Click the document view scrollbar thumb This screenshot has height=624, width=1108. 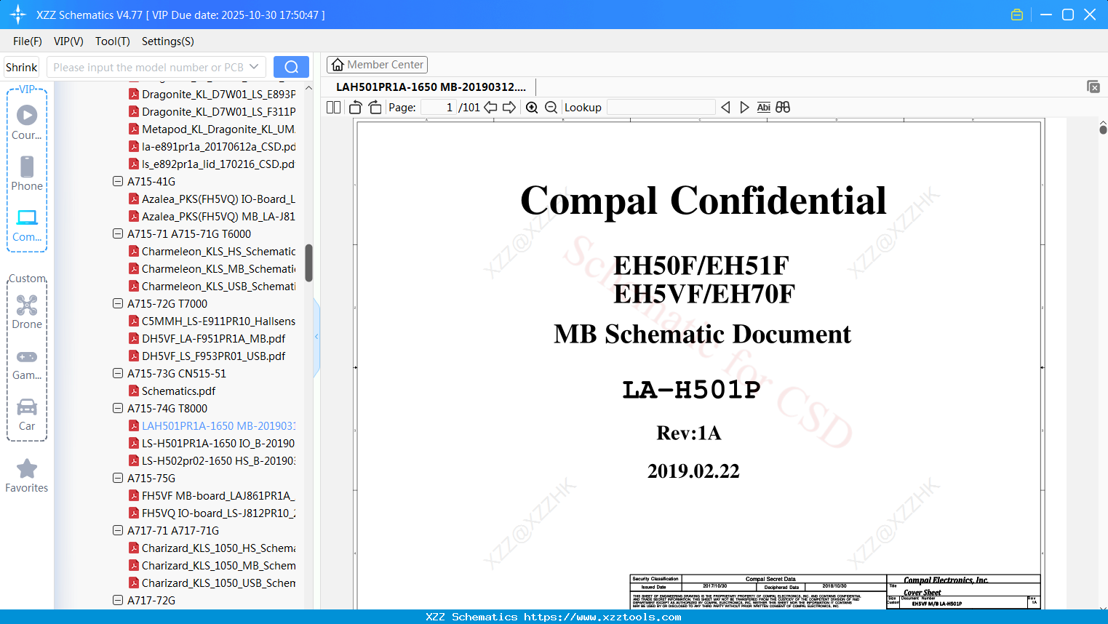pos(1103,129)
